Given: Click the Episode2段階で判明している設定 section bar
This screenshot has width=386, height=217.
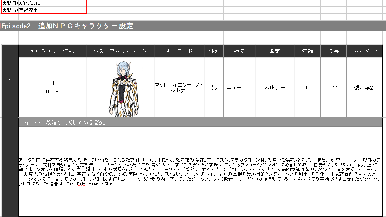Looking at the screenshot, I should click(x=200, y=122).
